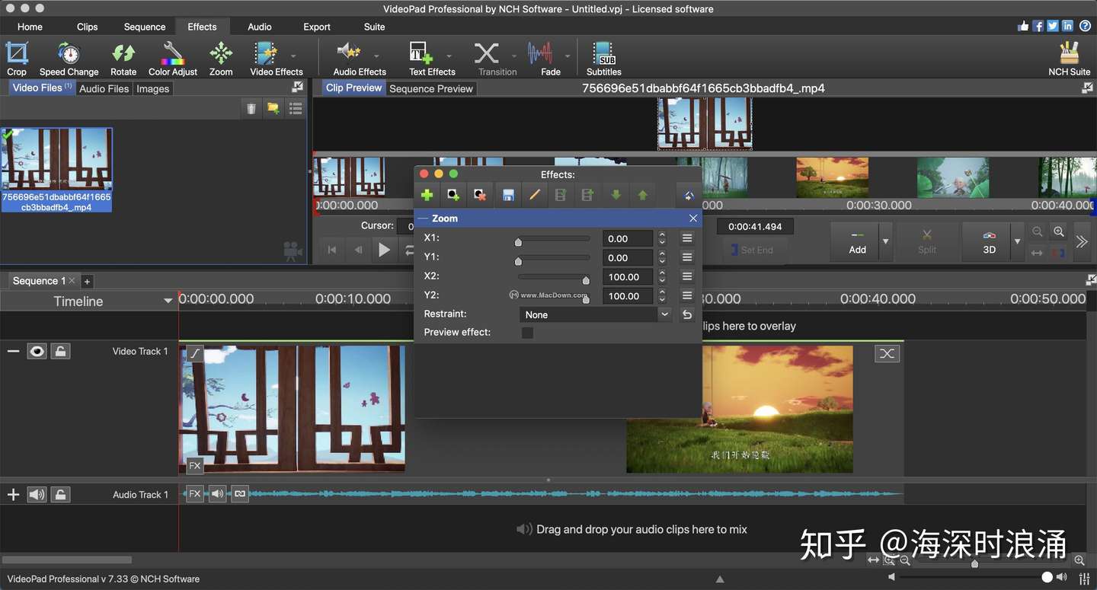This screenshot has height=590, width=1097.
Task: Click the FX button on Audio Track 1
Action: pos(195,494)
